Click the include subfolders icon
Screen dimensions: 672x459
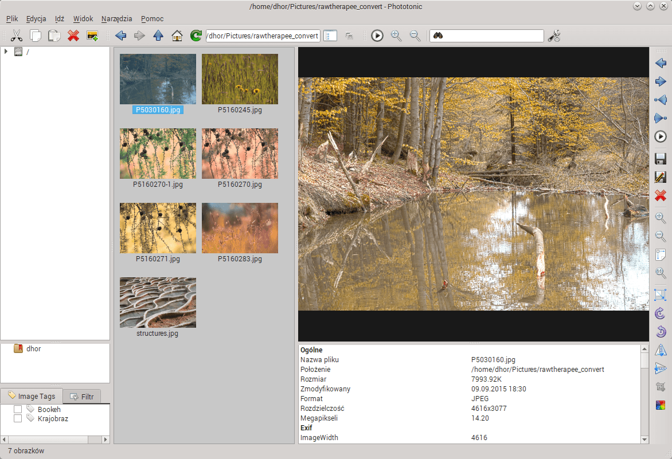coord(349,36)
